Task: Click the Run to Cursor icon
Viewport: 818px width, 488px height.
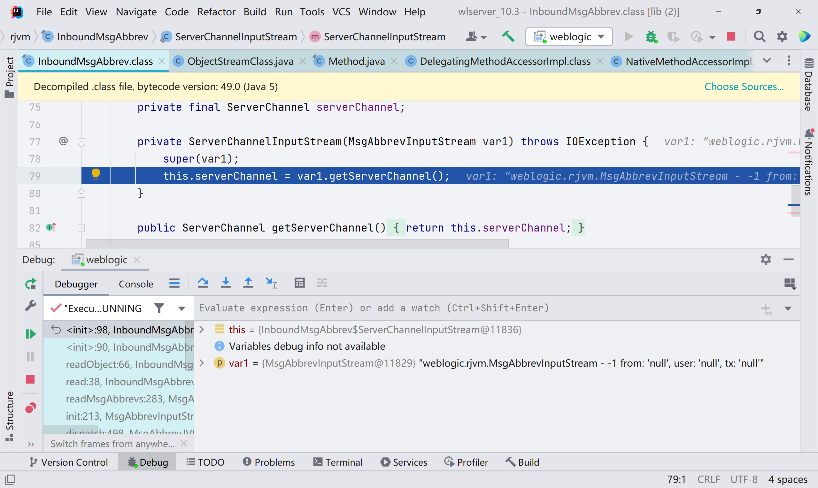Action: 271,283
